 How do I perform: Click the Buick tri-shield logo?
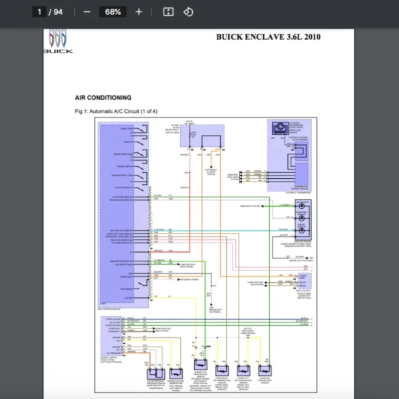[x=59, y=40]
